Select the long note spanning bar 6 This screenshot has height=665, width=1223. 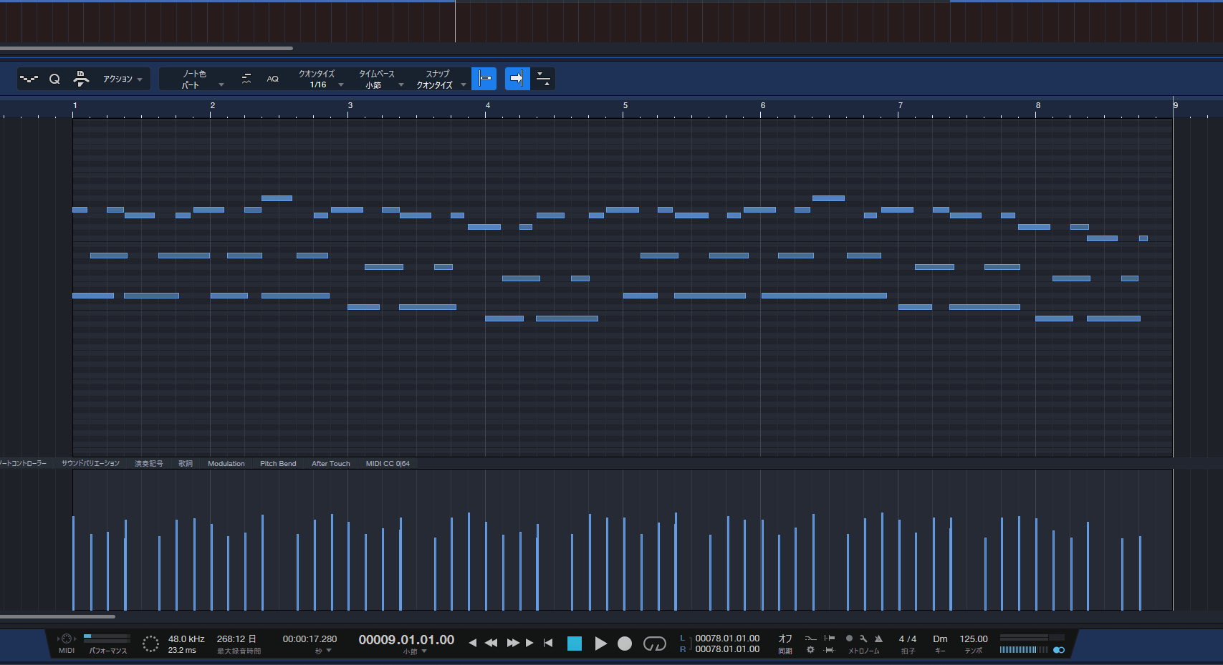coord(824,296)
